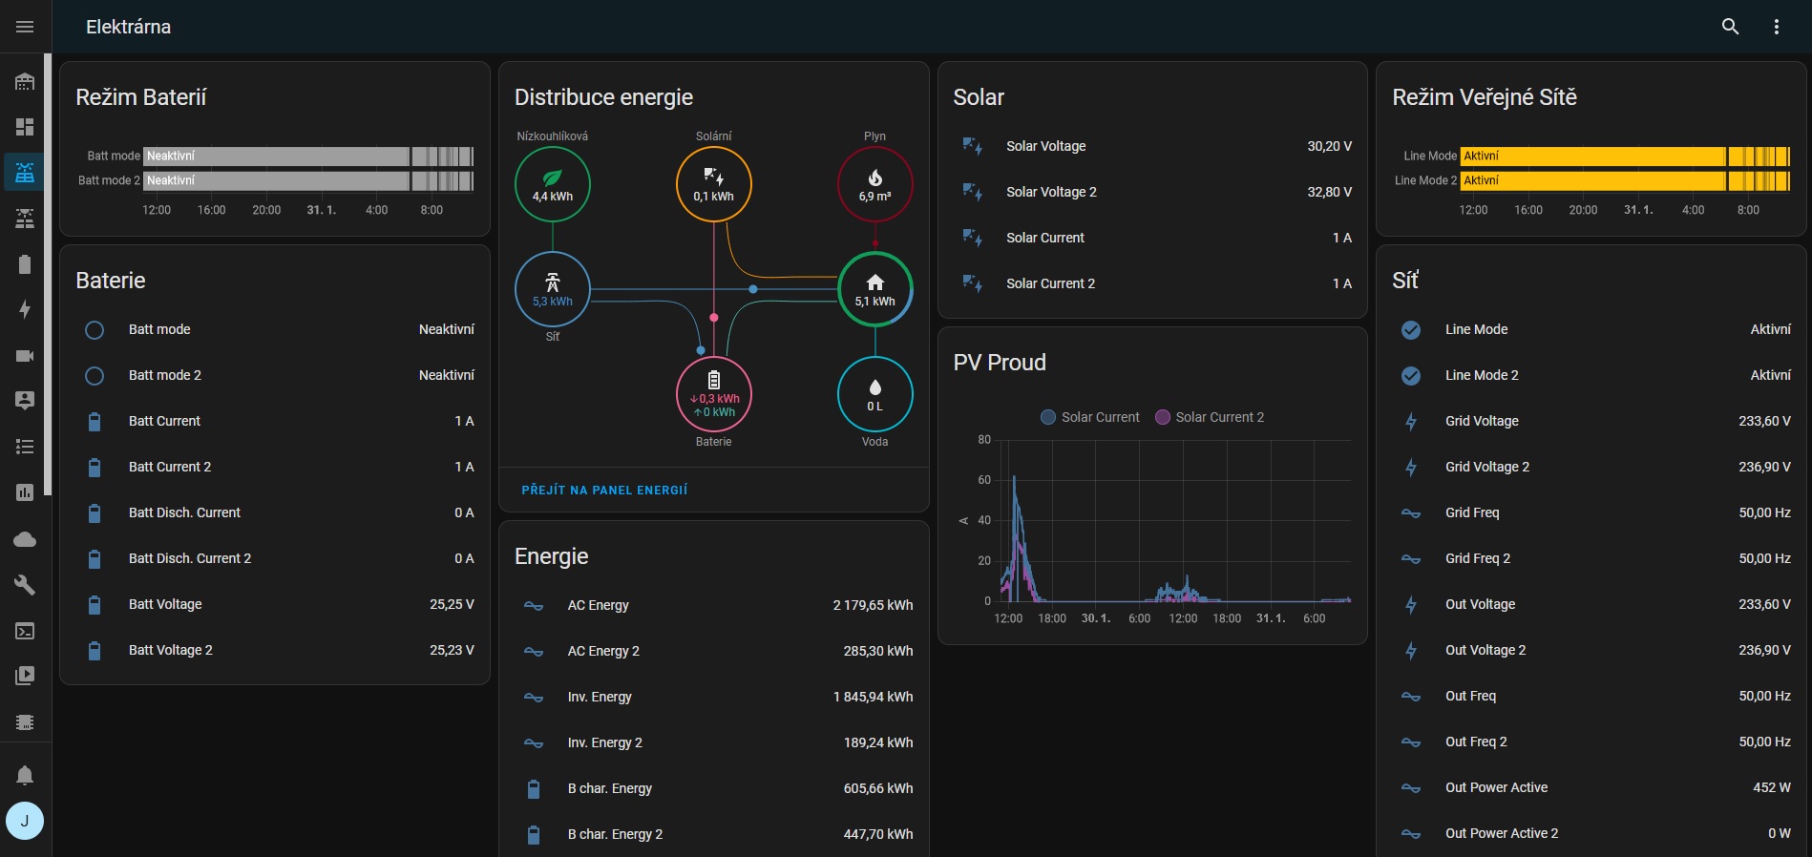Screen dimensions: 1812x857
Task: Click Batt Disch. Current row
Action: tap(275, 512)
